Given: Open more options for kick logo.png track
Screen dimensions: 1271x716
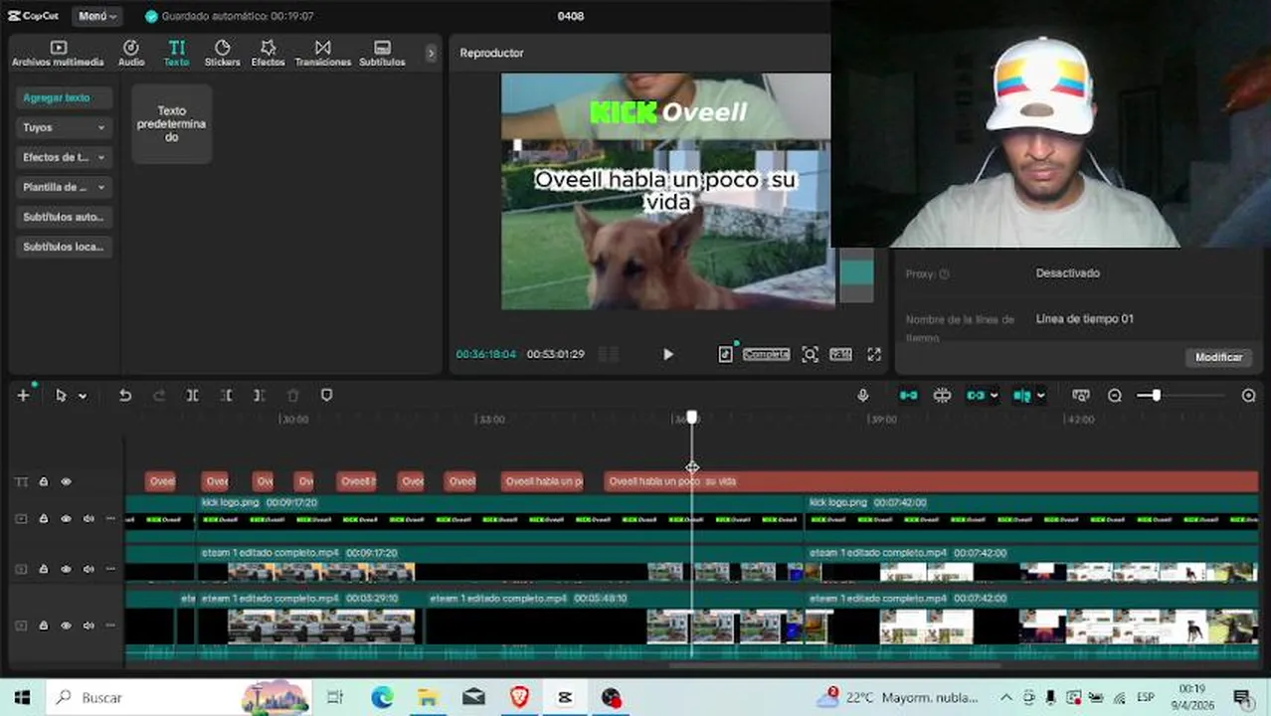Looking at the screenshot, I should pos(110,519).
